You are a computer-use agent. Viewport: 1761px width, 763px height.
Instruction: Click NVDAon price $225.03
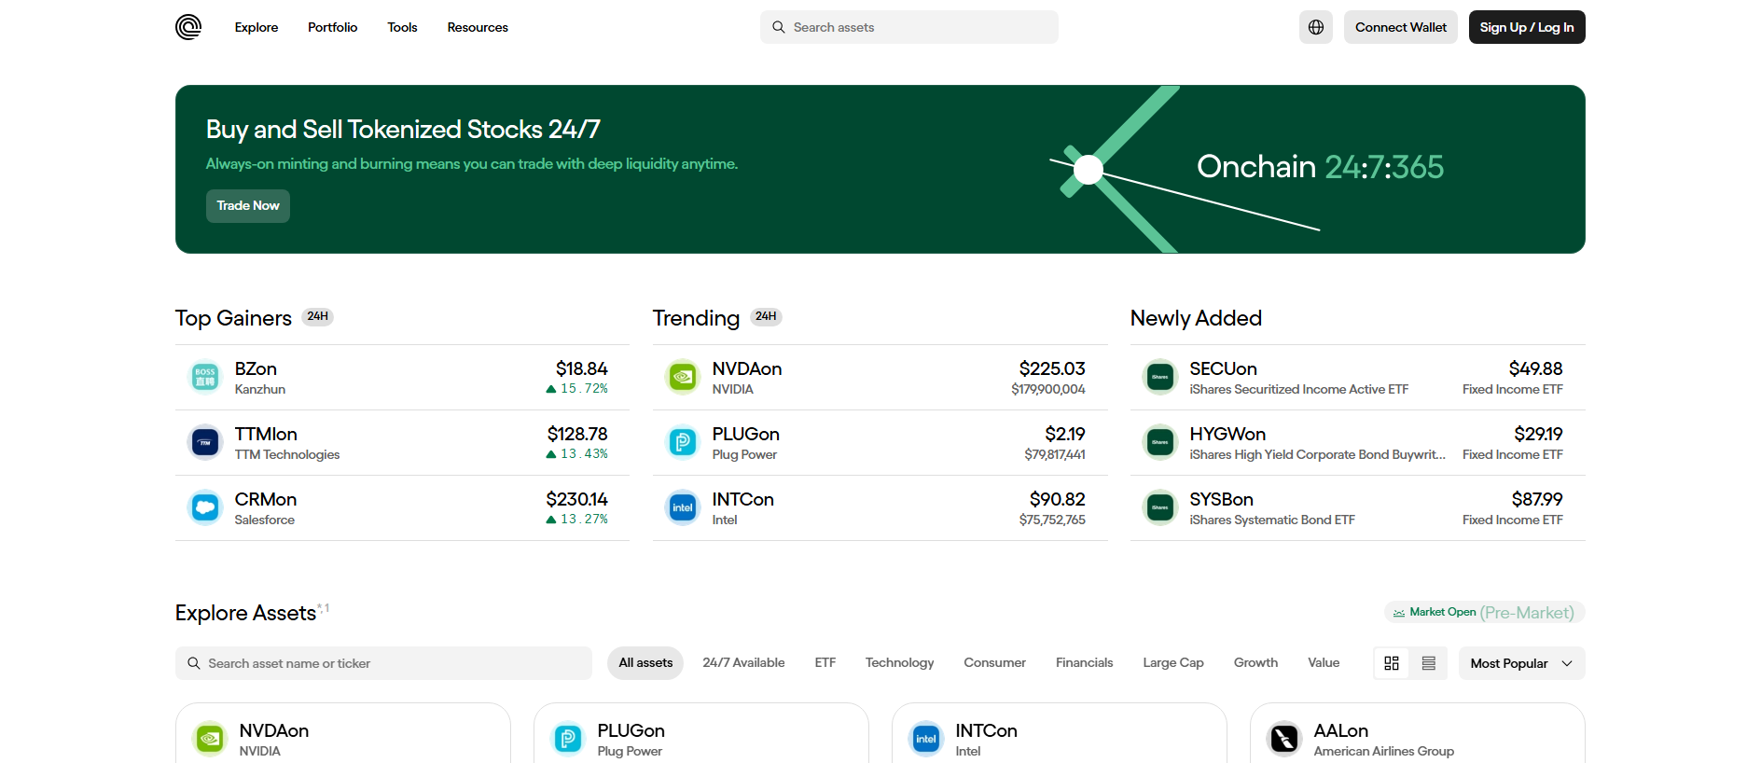click(x=1052, y=369)
